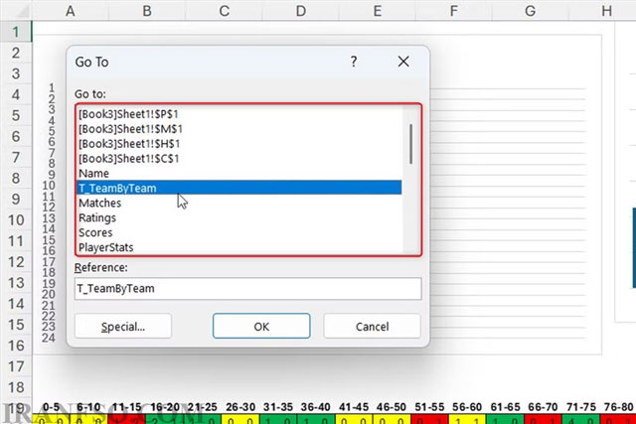The image size is (636, 424).
Task: Click the Go to list scrollbar thumb
Action: click(410, 144)
